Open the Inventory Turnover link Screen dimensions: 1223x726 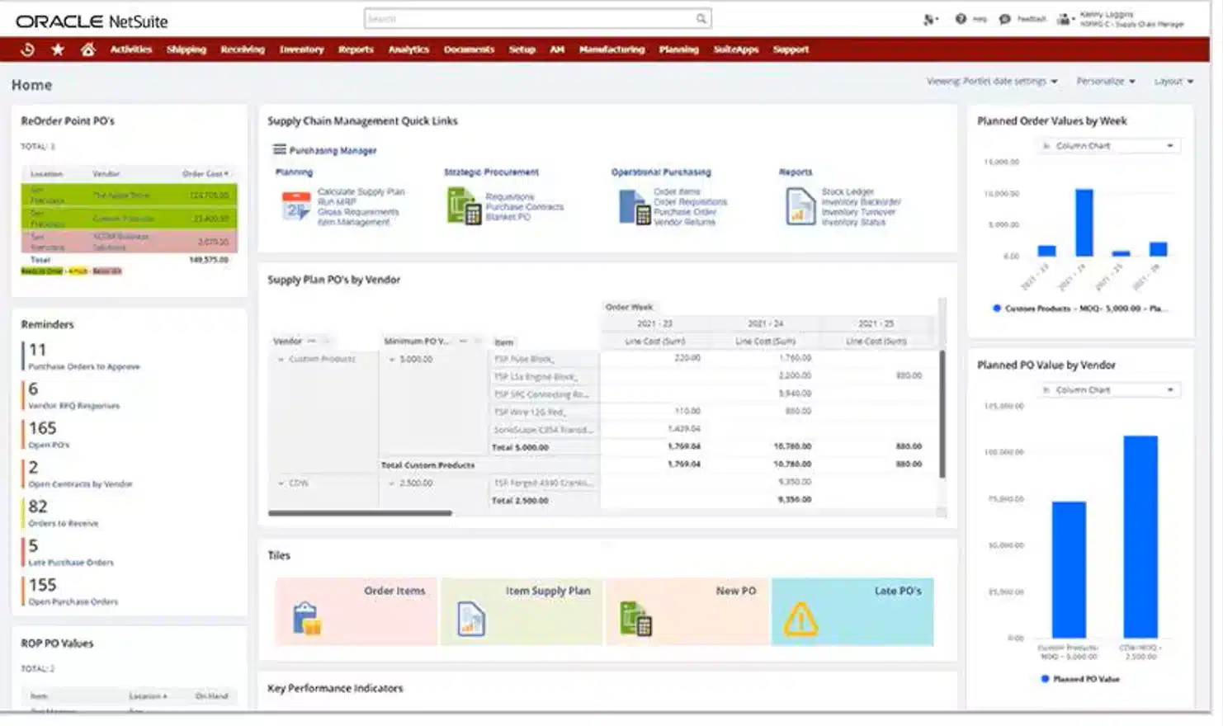(858, 212)
